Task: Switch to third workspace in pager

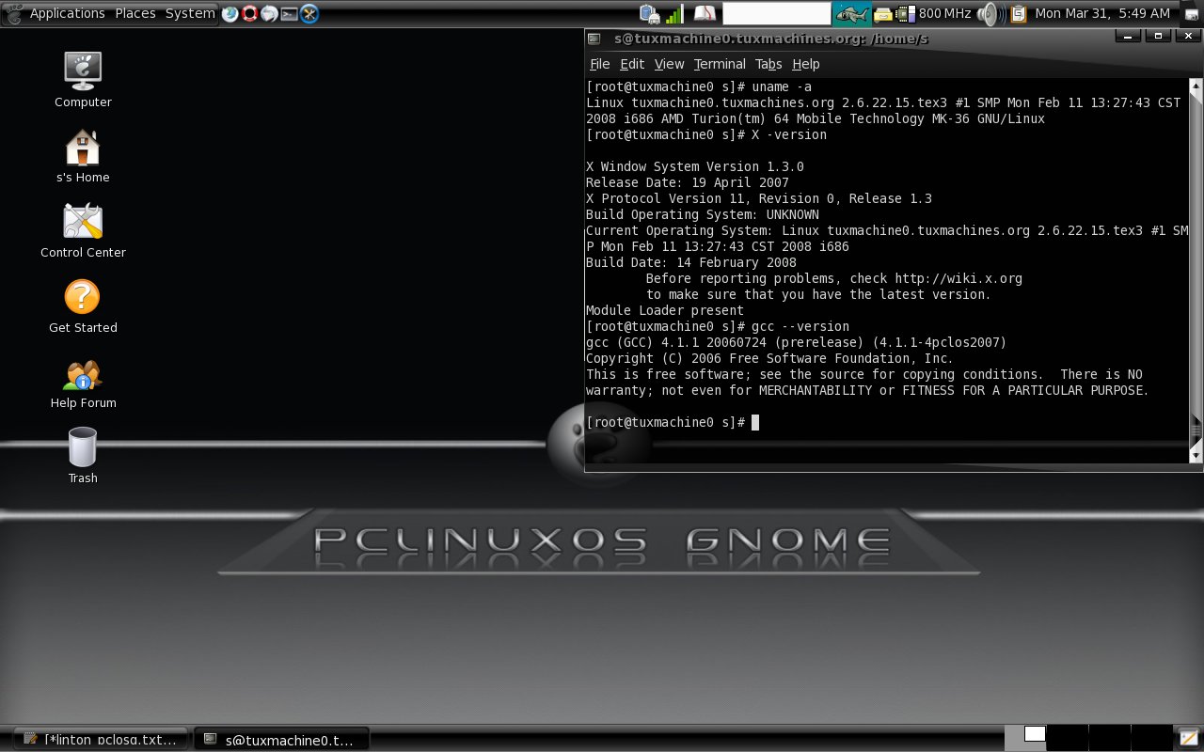Action: (x=1110, y=737)
